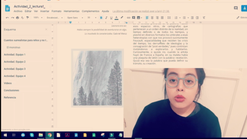The width and height of the screenshot is (247, 139).
Task: Click the redo arrow in the toolbar
Action: point(12,18)
